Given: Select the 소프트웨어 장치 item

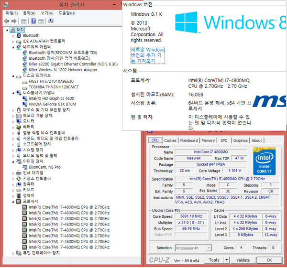Looking at the screenshot, I should pos(37,144).
